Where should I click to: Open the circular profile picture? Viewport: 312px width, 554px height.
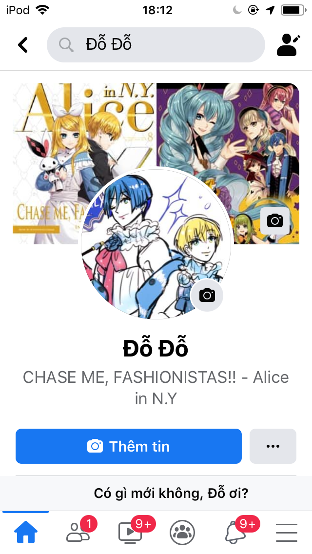point(156,243)
